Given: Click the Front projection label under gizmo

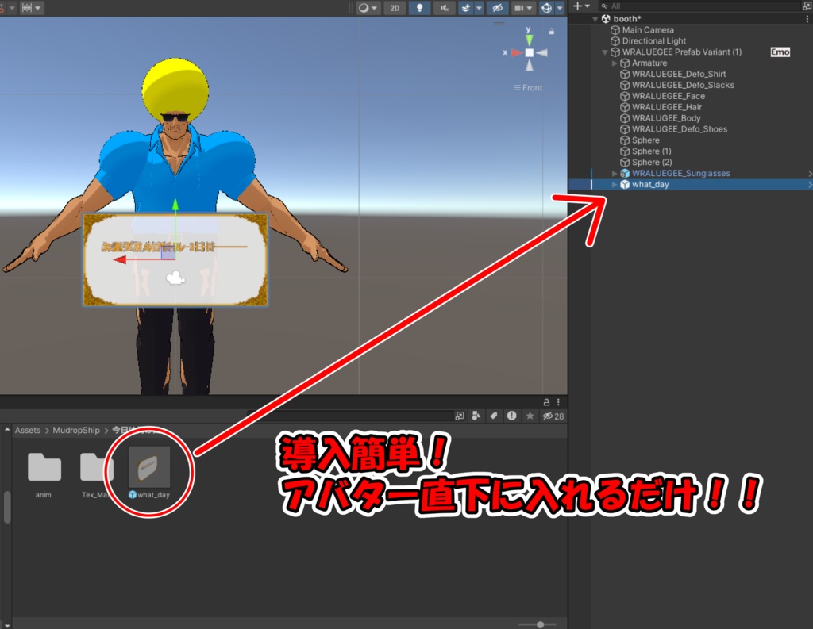Looking at the screenshot, I should click(528, 87).
